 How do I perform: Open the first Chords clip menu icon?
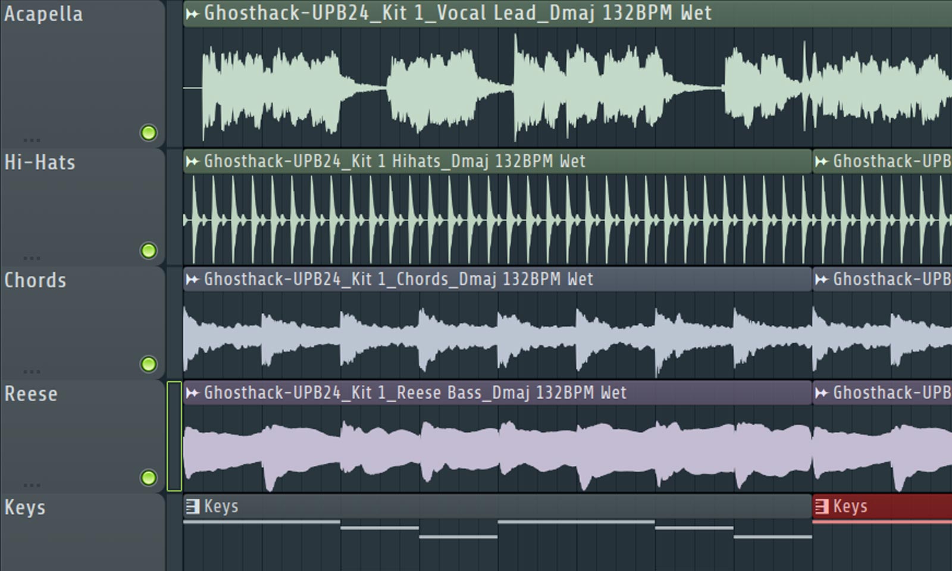tap(192, 280)
